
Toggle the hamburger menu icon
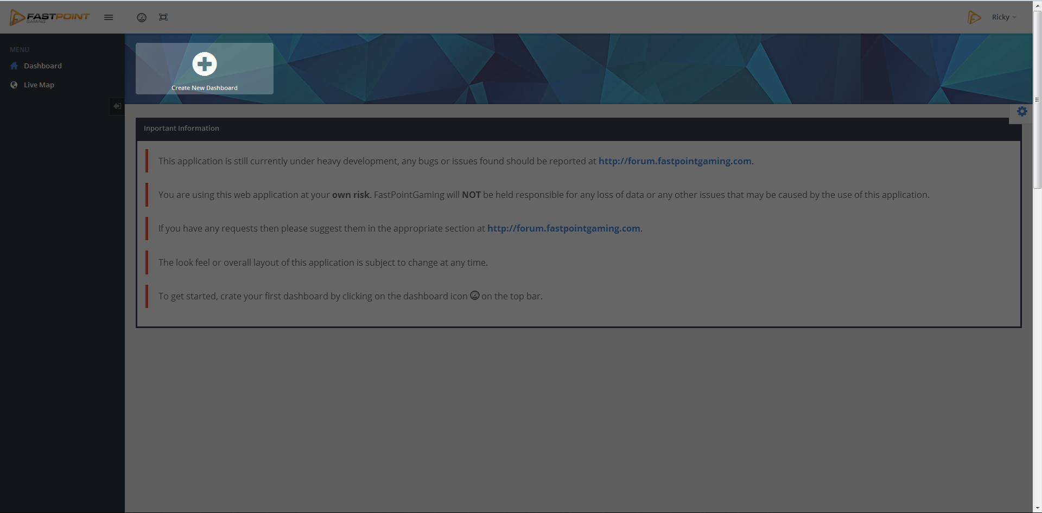pos(109,17)
